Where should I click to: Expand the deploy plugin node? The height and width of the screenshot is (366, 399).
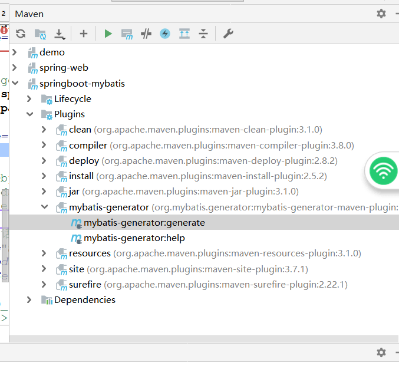pyautogui.click(x=44, y=160)
